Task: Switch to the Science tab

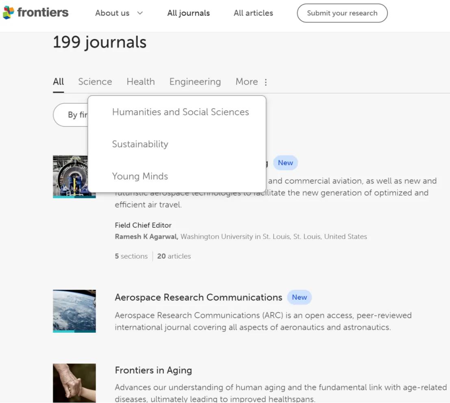Action: [95, 82]
